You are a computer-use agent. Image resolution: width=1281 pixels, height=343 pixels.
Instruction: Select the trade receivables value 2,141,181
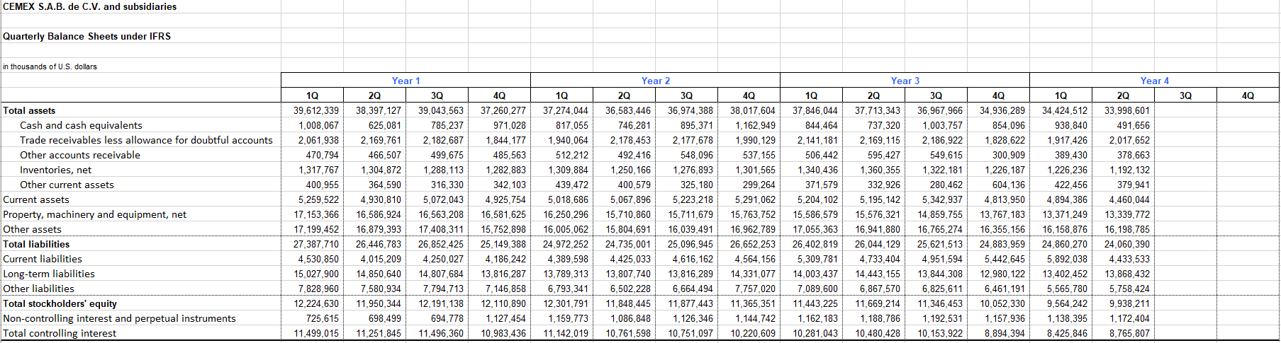coord(817,140)
